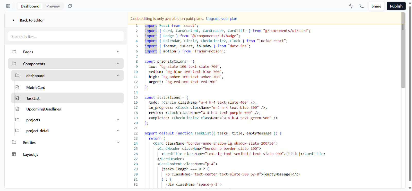Click 'CheckCircle2' on line 19
The width and height of the screenshot is (412, 191).
(x=186, y=118)
